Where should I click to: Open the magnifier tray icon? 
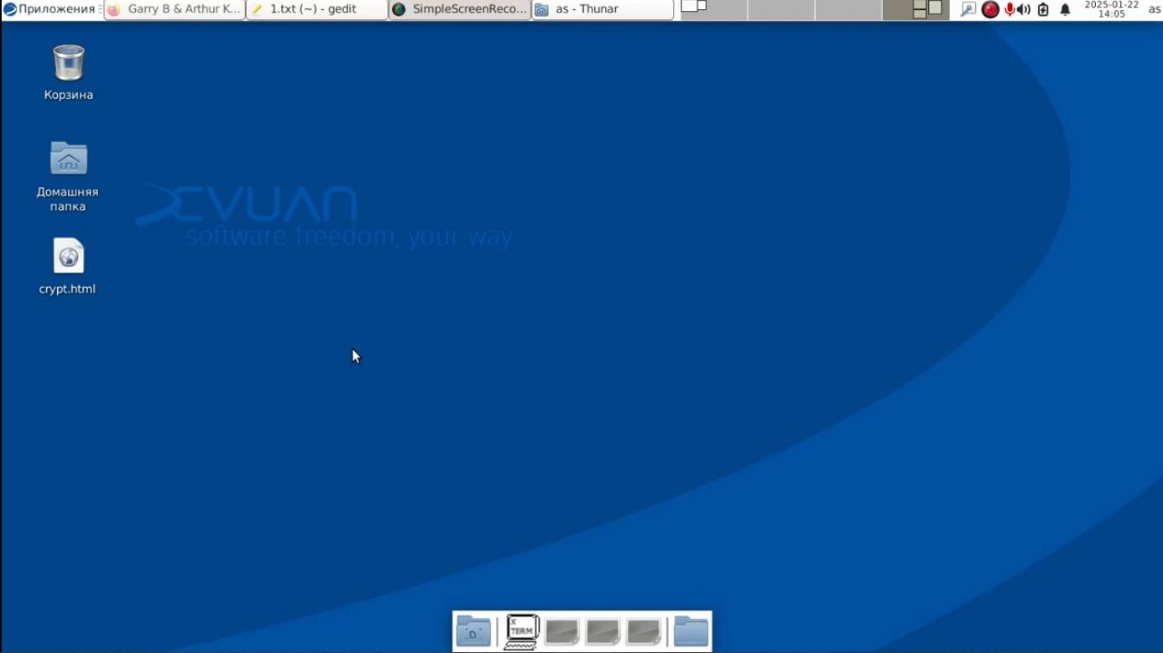[x=968, y=9]
